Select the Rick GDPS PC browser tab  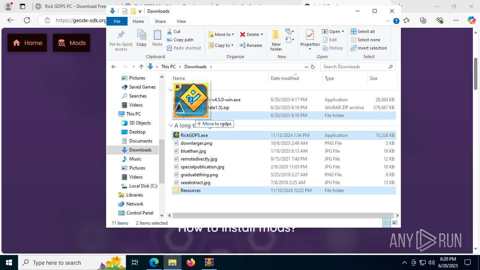[x=71, y=6]
